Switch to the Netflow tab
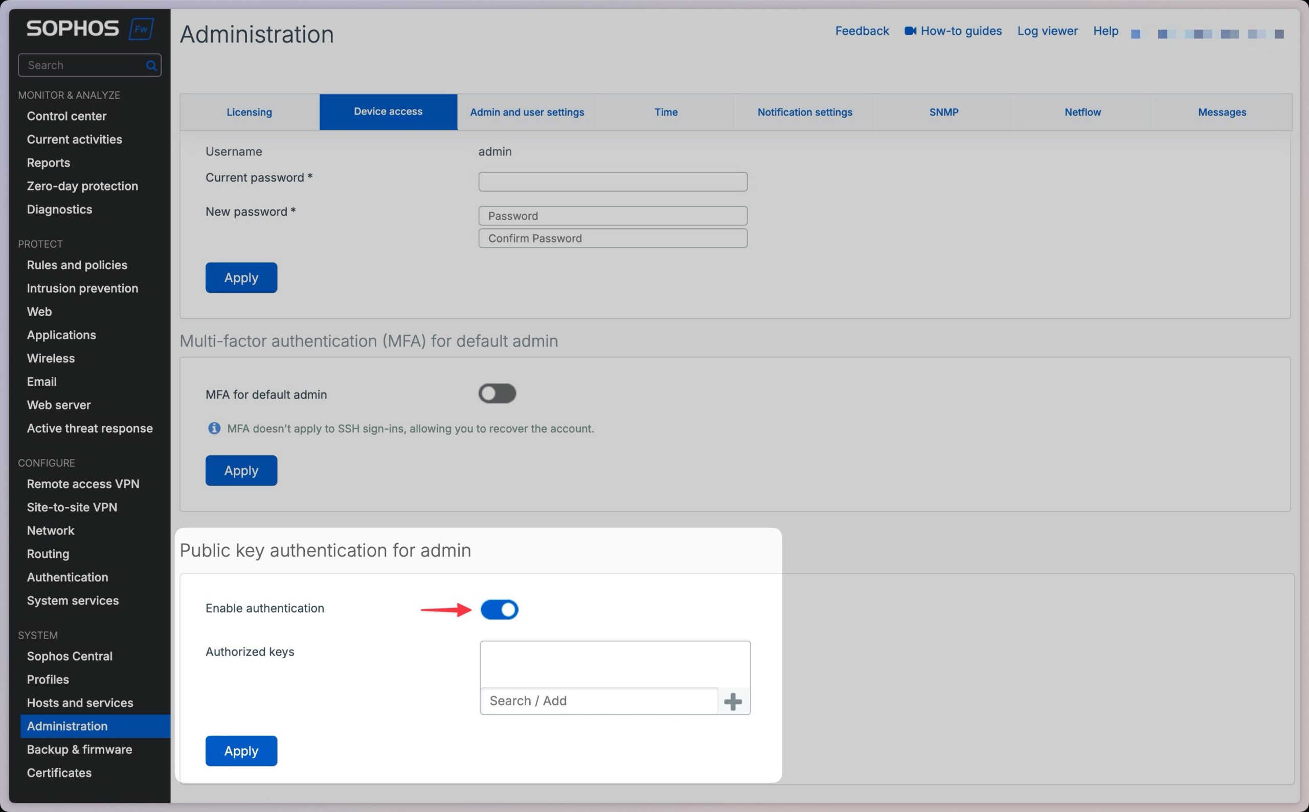The height and width of the screenshot is (812, 1309). click(1082, 112)
